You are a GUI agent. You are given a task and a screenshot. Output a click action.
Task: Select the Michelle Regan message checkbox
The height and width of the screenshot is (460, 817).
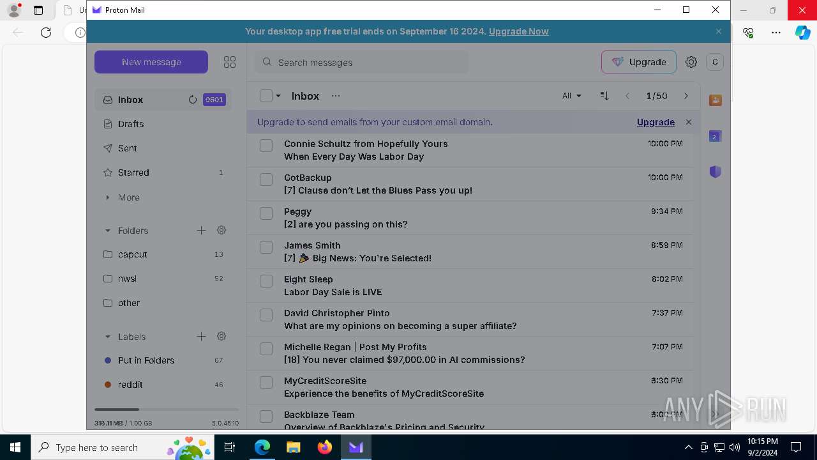[x=266, y=349]
